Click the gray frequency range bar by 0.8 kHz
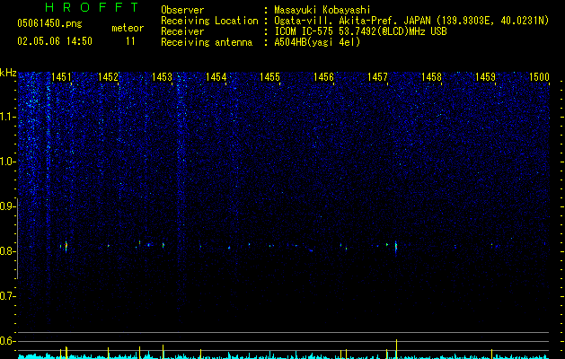Viewport: 565px width, 359px height. [x=18, y=238]
